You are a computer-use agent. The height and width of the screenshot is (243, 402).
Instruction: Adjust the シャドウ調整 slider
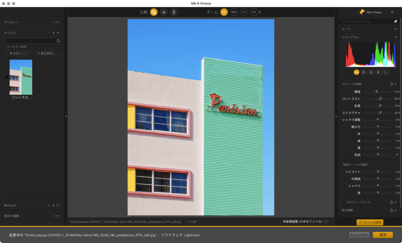click(378, 119)
